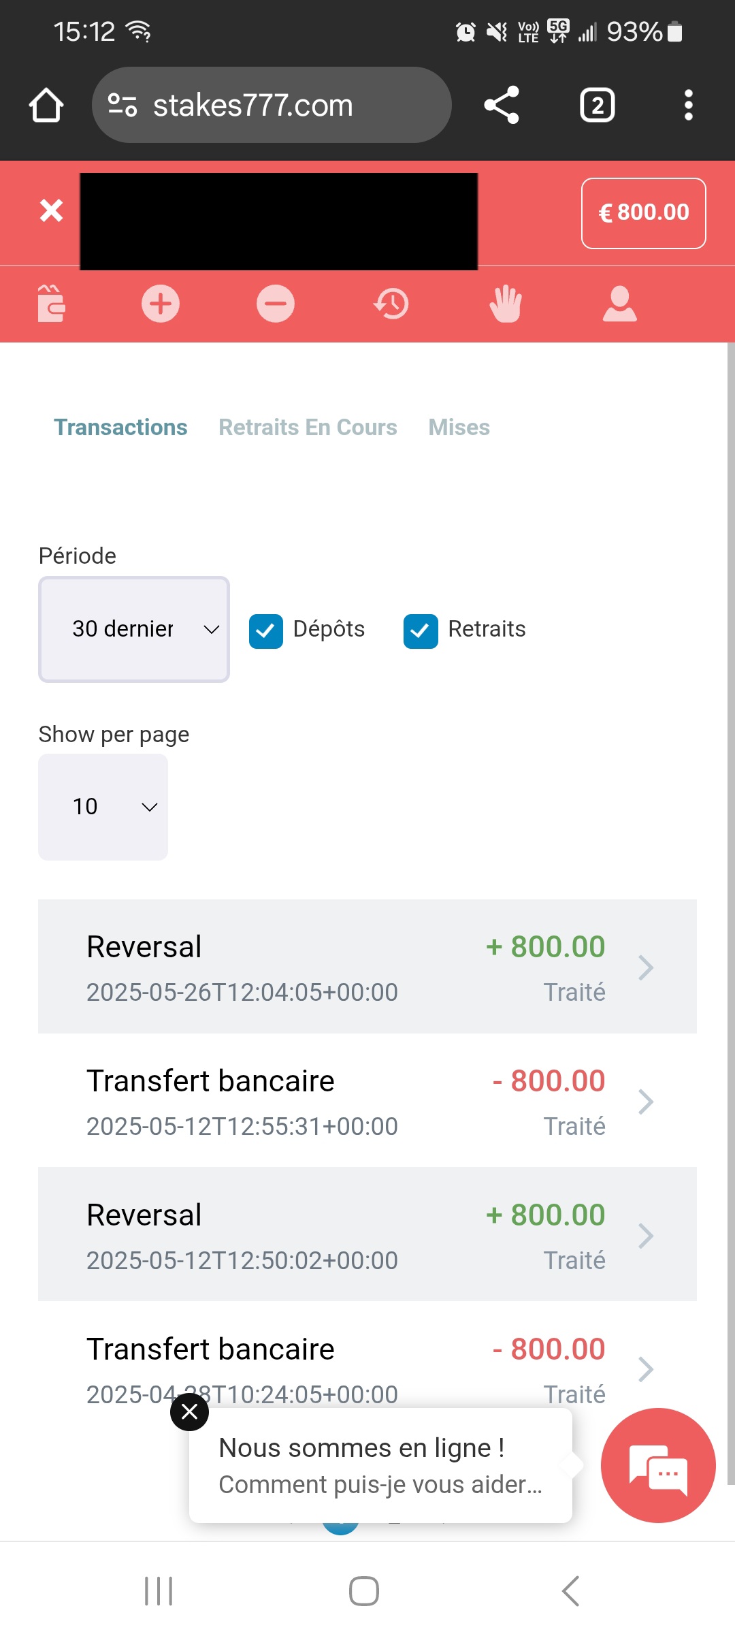Tap the plus deposit icon
The height and width of the screenshot is (1634, 735).
pyautogui.click(x=161, y=304)
